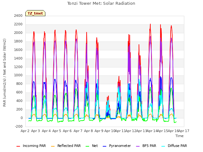This screenshot has height=152, width=203.
Task: Click the Time x-axis label
Action: [180, 136]
